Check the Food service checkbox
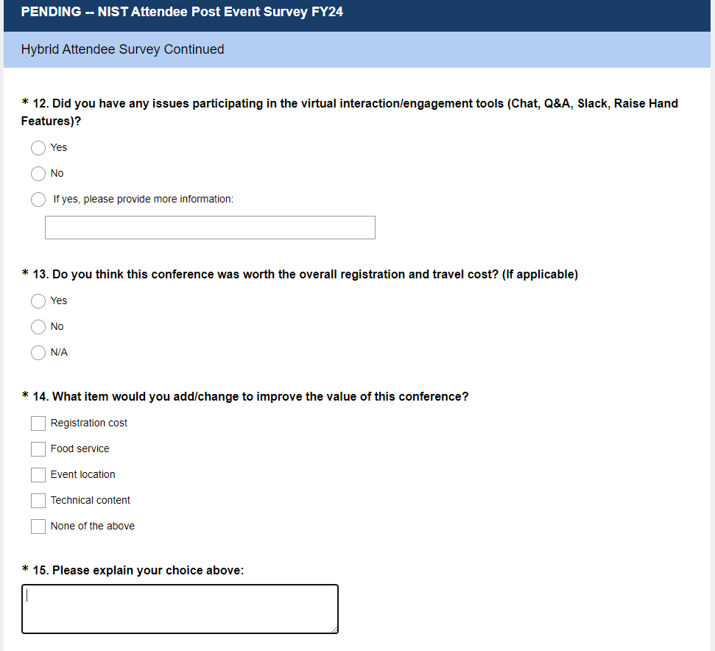715x651 pixels. pyautogui.click(x=38, y=449)
